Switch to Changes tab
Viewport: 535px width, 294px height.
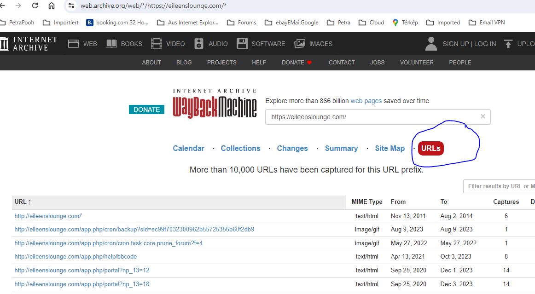292,148
